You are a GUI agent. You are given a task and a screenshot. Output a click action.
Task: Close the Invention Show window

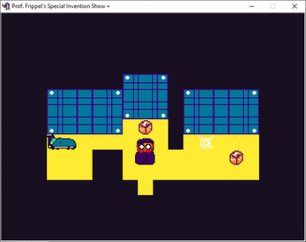pyautogui.click(x=294, y=6)
